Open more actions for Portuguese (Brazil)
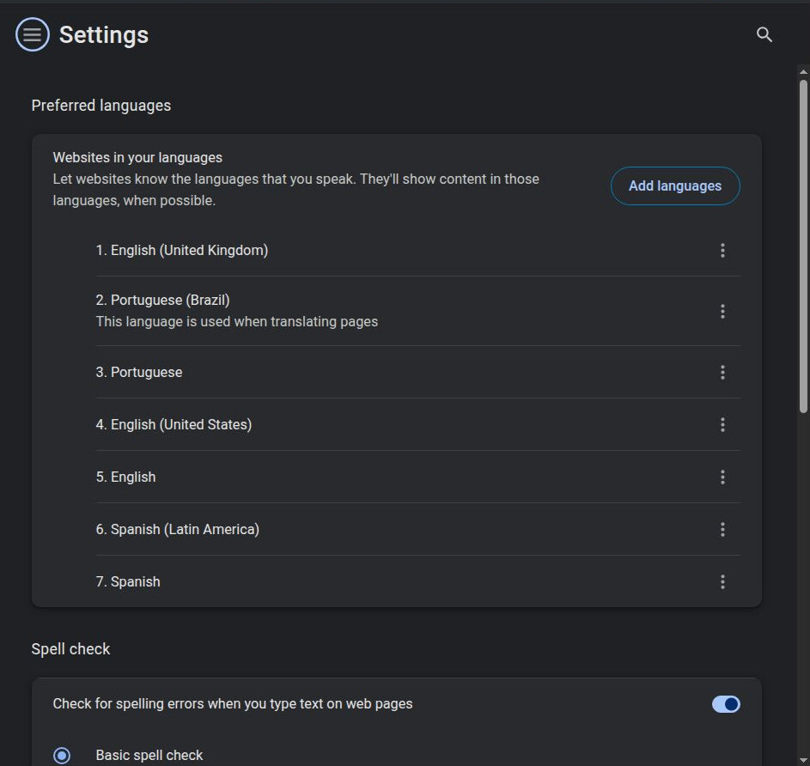 click(722, 311)
